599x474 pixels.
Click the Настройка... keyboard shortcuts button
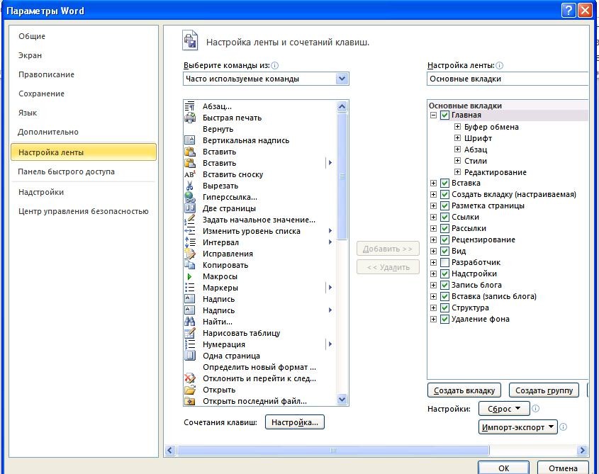[294, 422]
